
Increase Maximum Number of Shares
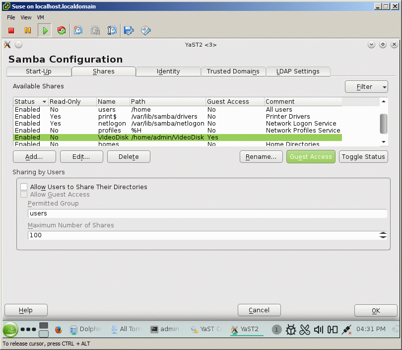pyautogui.click(x=383, y=233)
